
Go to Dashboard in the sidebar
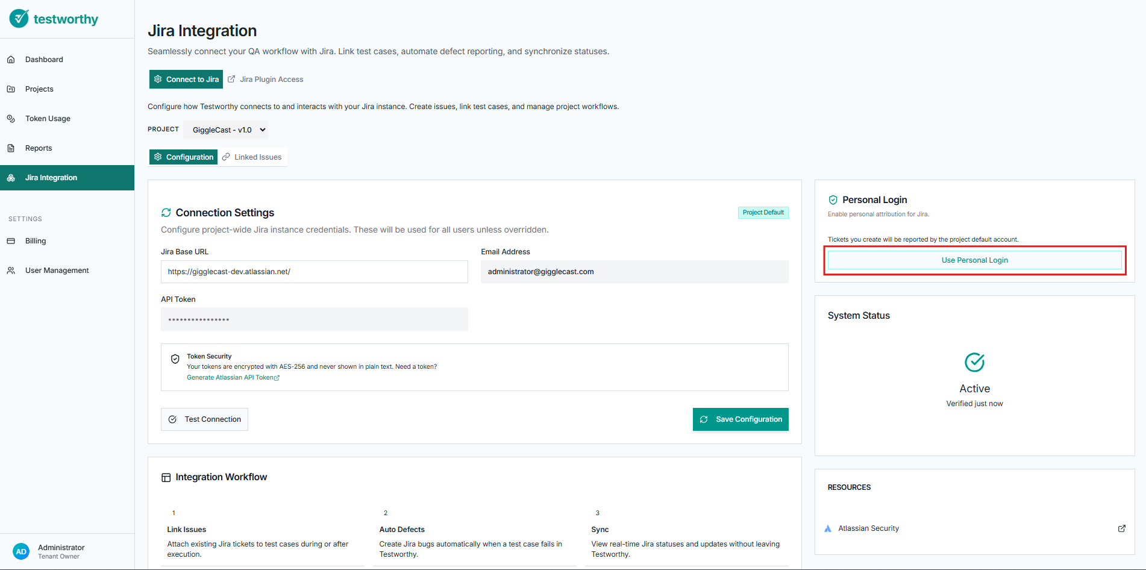click(44, 60)
